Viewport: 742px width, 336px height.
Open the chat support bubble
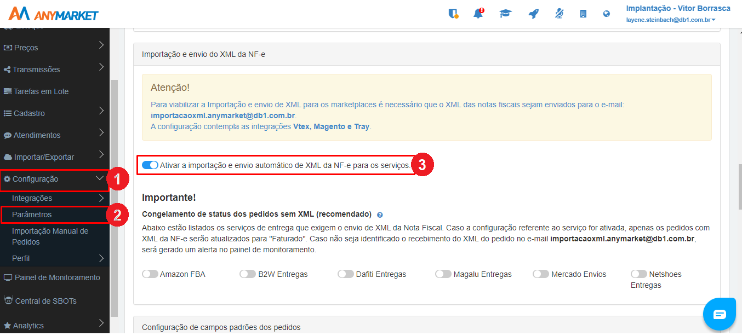(720, 315)
